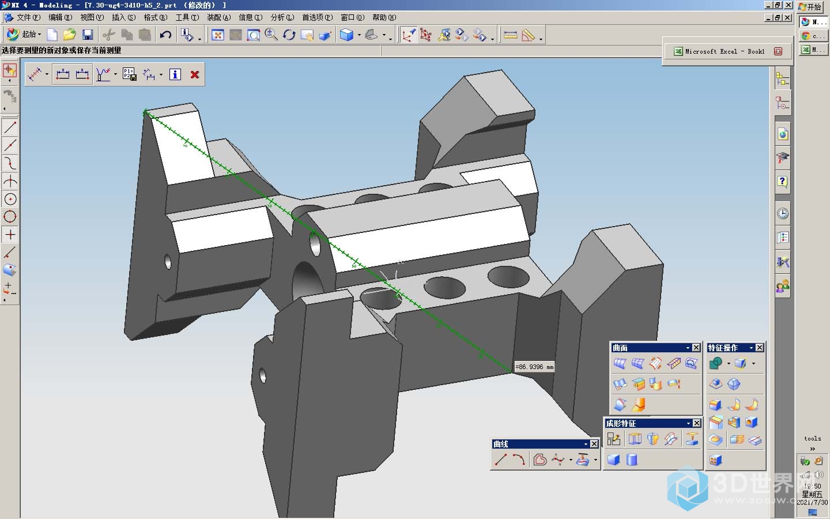Expand the spline tool dropdown in 曲线
The image size is (830, 519).
pos(571,460)
